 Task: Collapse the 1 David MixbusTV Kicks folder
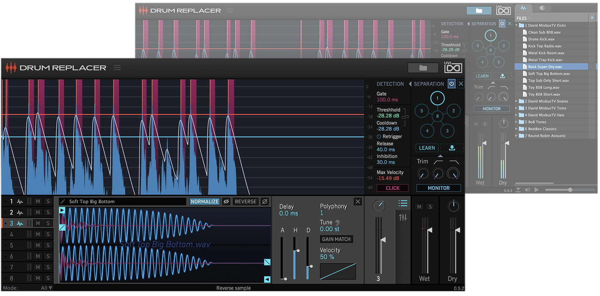[517, 25]
